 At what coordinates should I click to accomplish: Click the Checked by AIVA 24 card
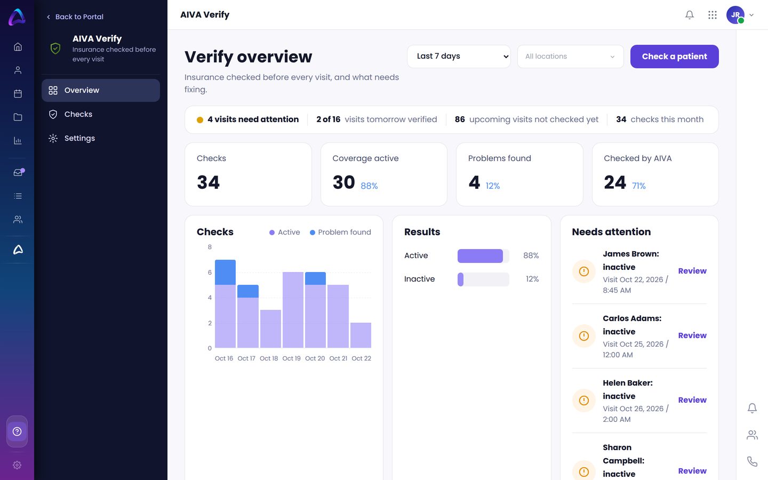[x=655, y=174]
